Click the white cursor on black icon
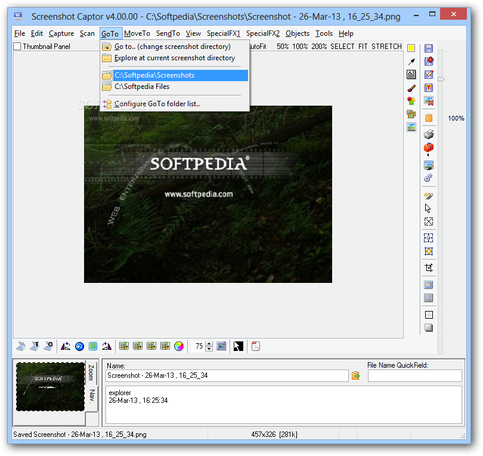The width and height of the screenshot is (483, 456). (x=238, y=346)
